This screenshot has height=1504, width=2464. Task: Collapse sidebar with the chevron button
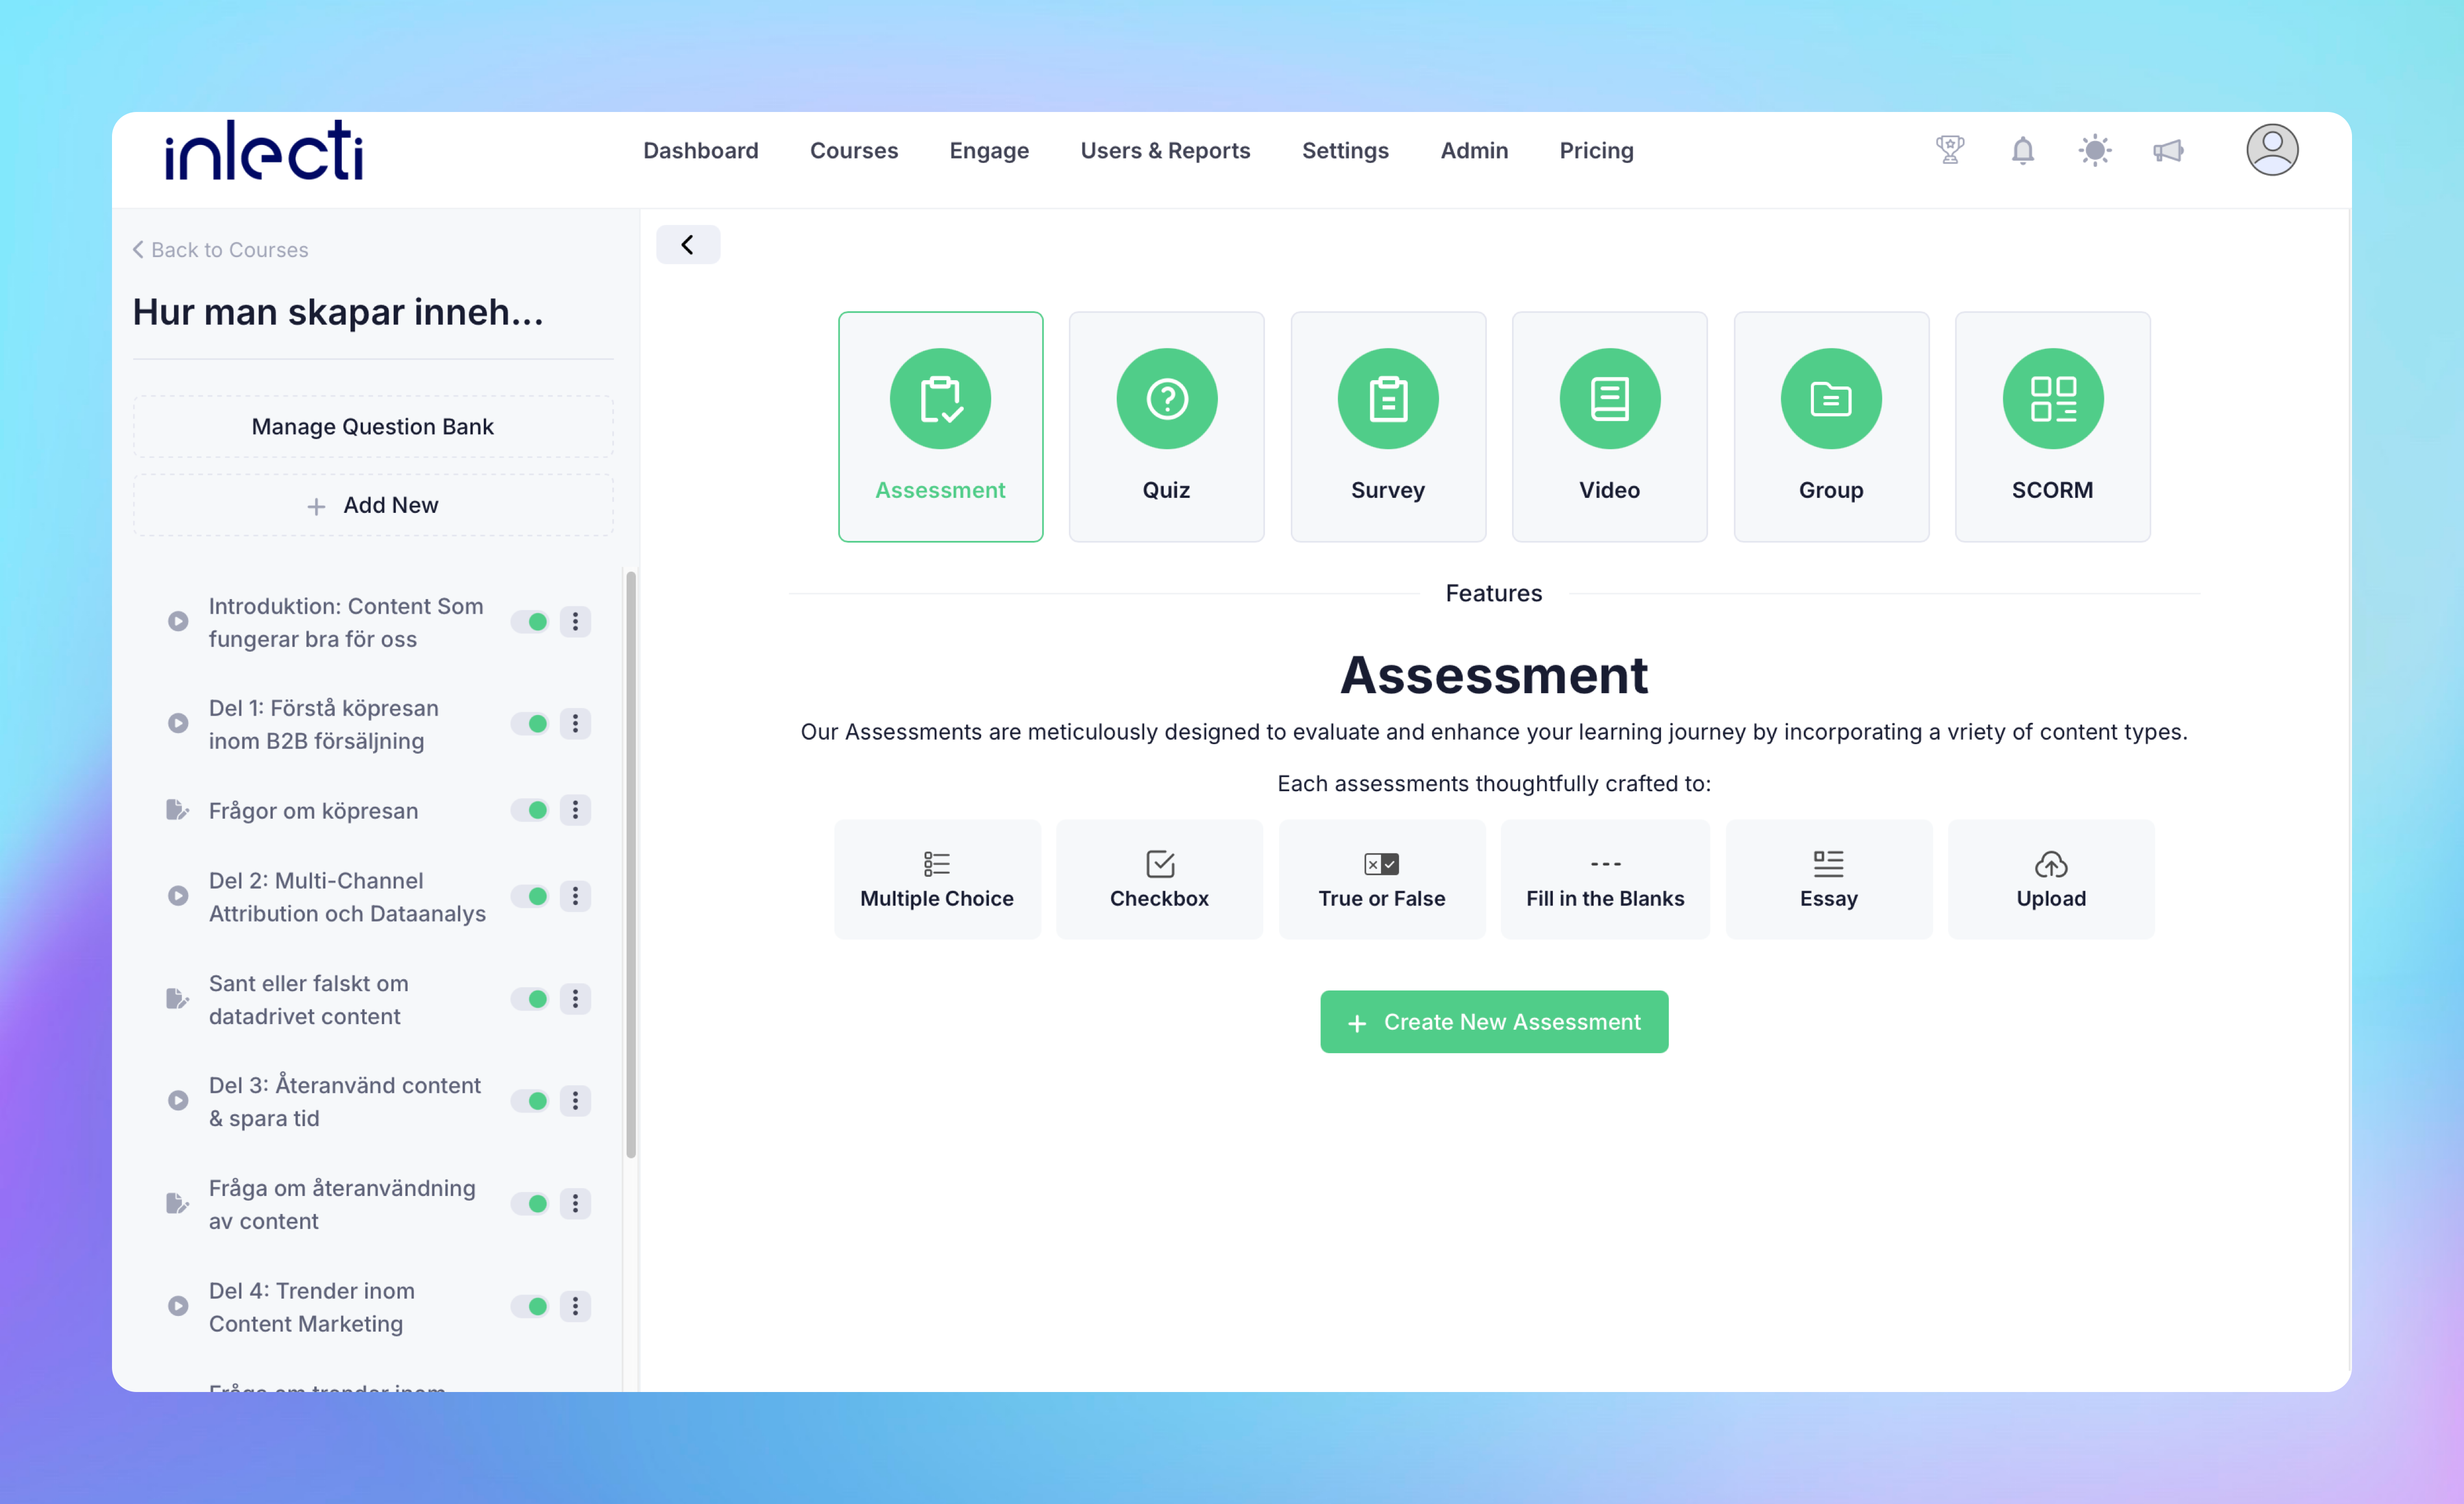click(687, 245)
